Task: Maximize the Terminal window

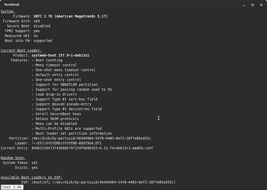Action: tap(252, 5)
